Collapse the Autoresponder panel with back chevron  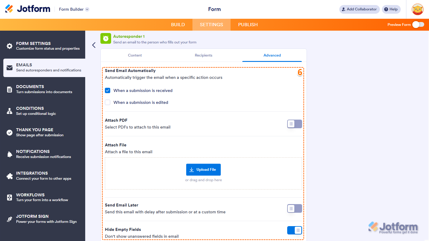point(94,45)
